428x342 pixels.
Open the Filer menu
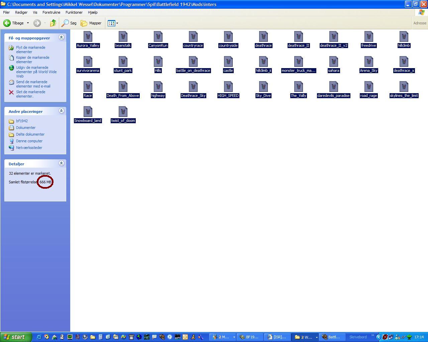pyautogui.click(x=6, y=12)
